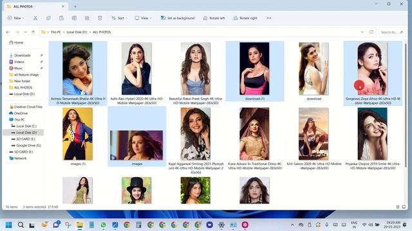The height and width of the screenshot is (231, 412).
Task: Click the Refresh icon
Action: [x=371, y=32]
